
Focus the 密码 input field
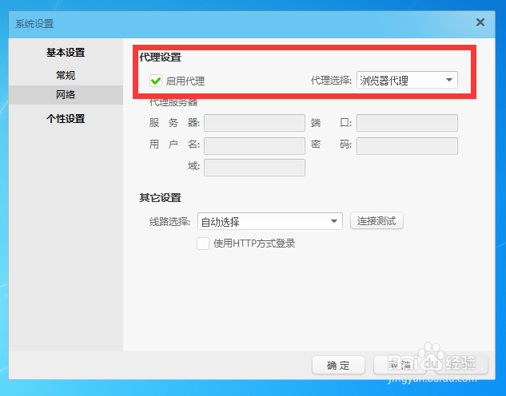(407, 145)
